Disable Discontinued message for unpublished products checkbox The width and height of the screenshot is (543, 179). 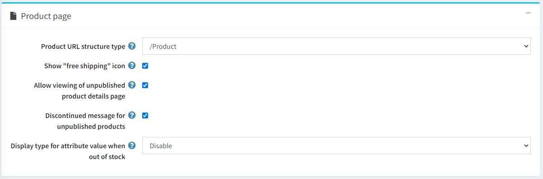pos(145,115)
